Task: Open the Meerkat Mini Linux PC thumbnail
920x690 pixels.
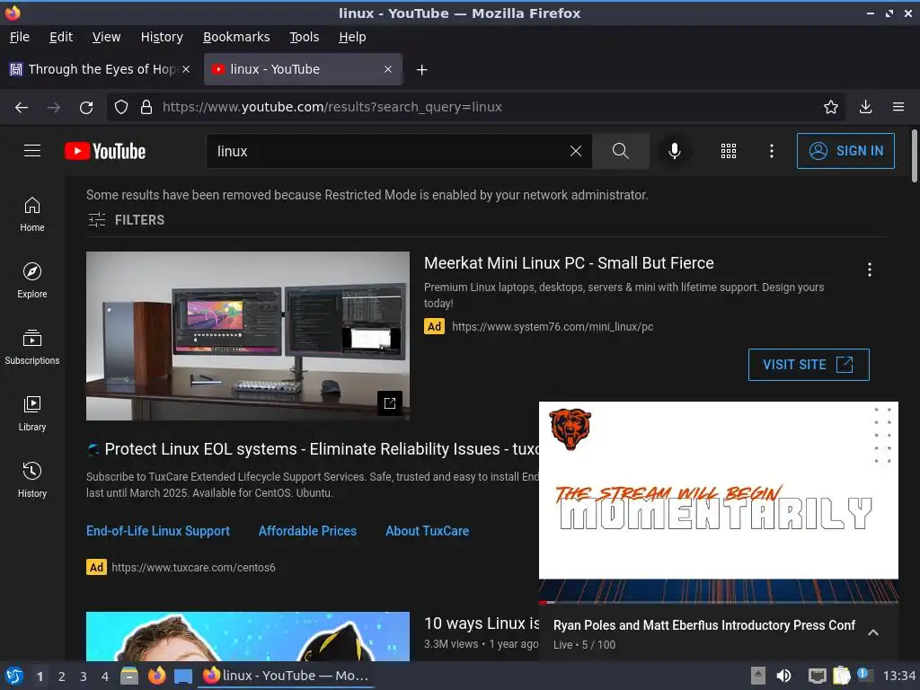Action: [x=248, y=336]
